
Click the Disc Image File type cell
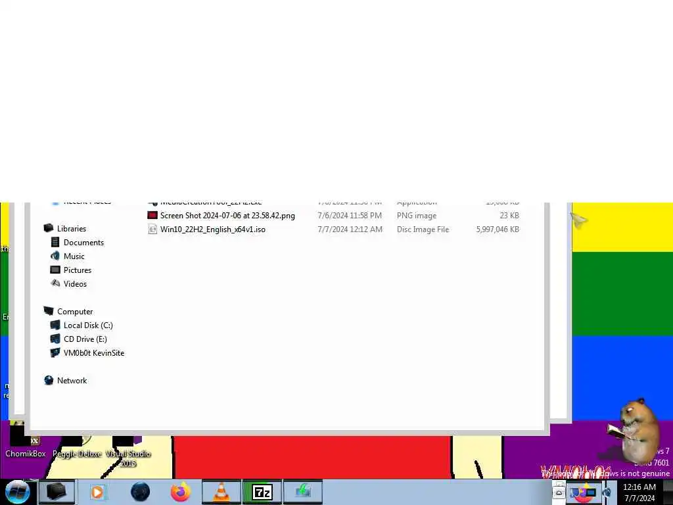point(423,229)
